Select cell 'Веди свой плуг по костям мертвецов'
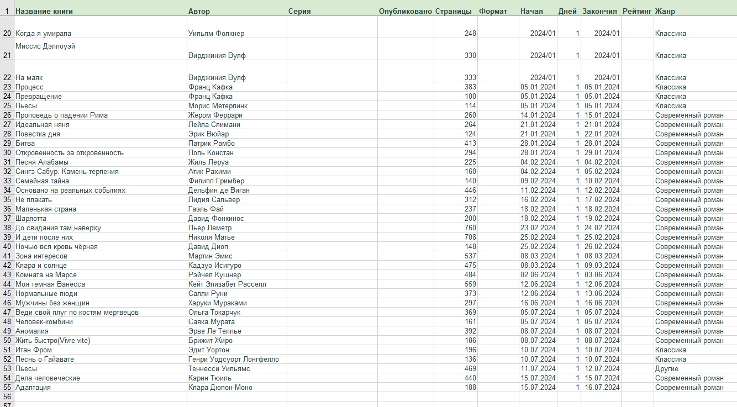The height and width of the screenshot is (407, 737). [100, 312]
